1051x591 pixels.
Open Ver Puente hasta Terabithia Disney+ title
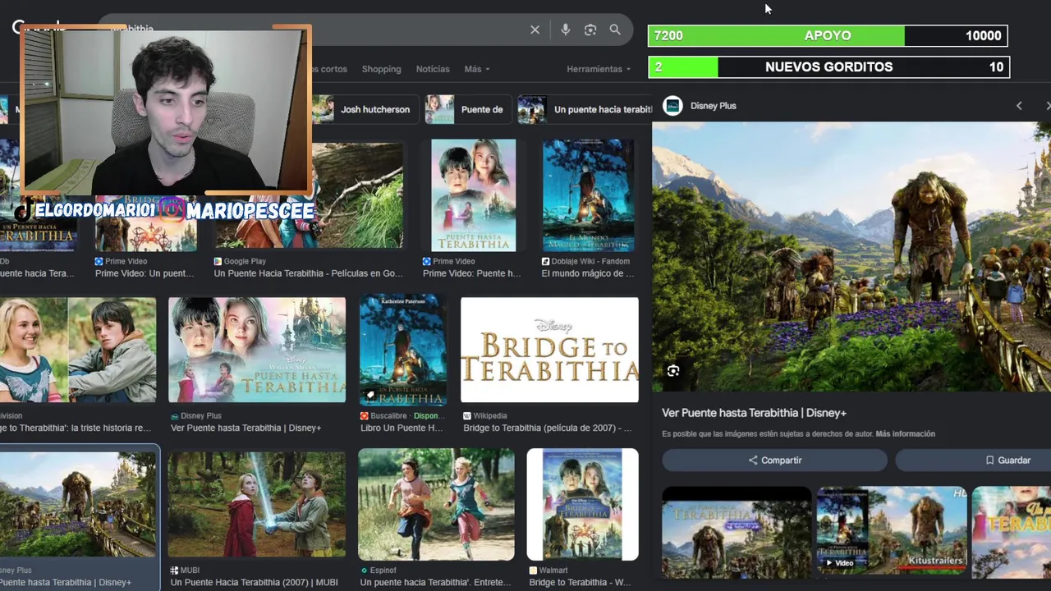[x=754, y=413]
